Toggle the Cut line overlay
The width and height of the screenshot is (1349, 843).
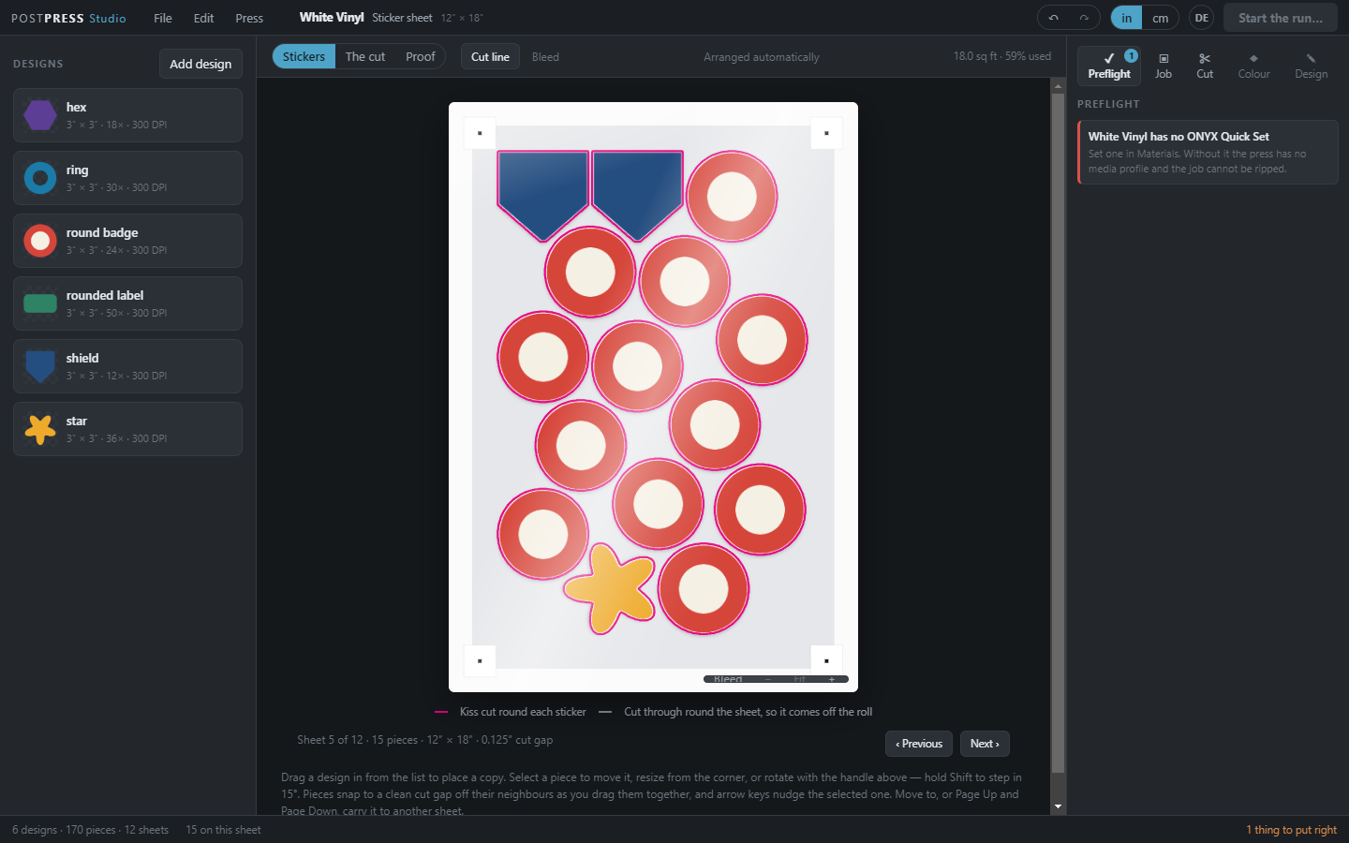tap(490, 57)
